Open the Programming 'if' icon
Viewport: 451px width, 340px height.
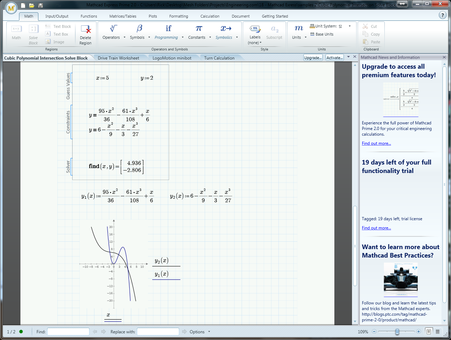pyautogui.click(x=168, y=29)
